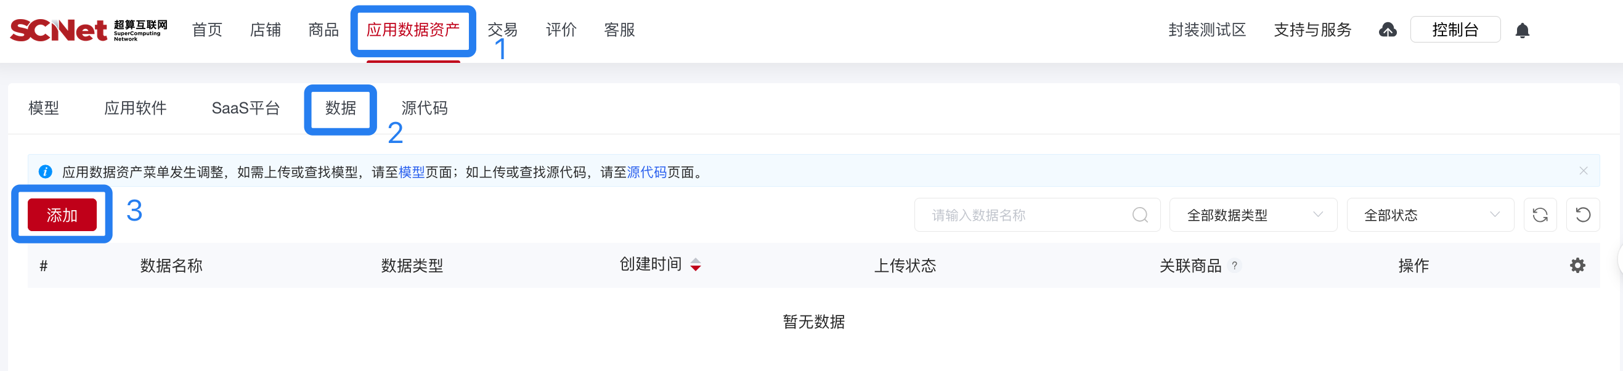Open the 数据 tab
The height and width of the screenshot is (371, 1623).
tap(340, 108)
